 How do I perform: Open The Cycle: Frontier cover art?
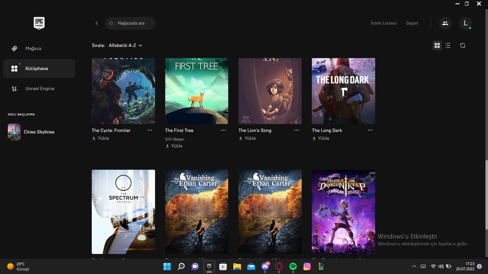click(123, 91)
